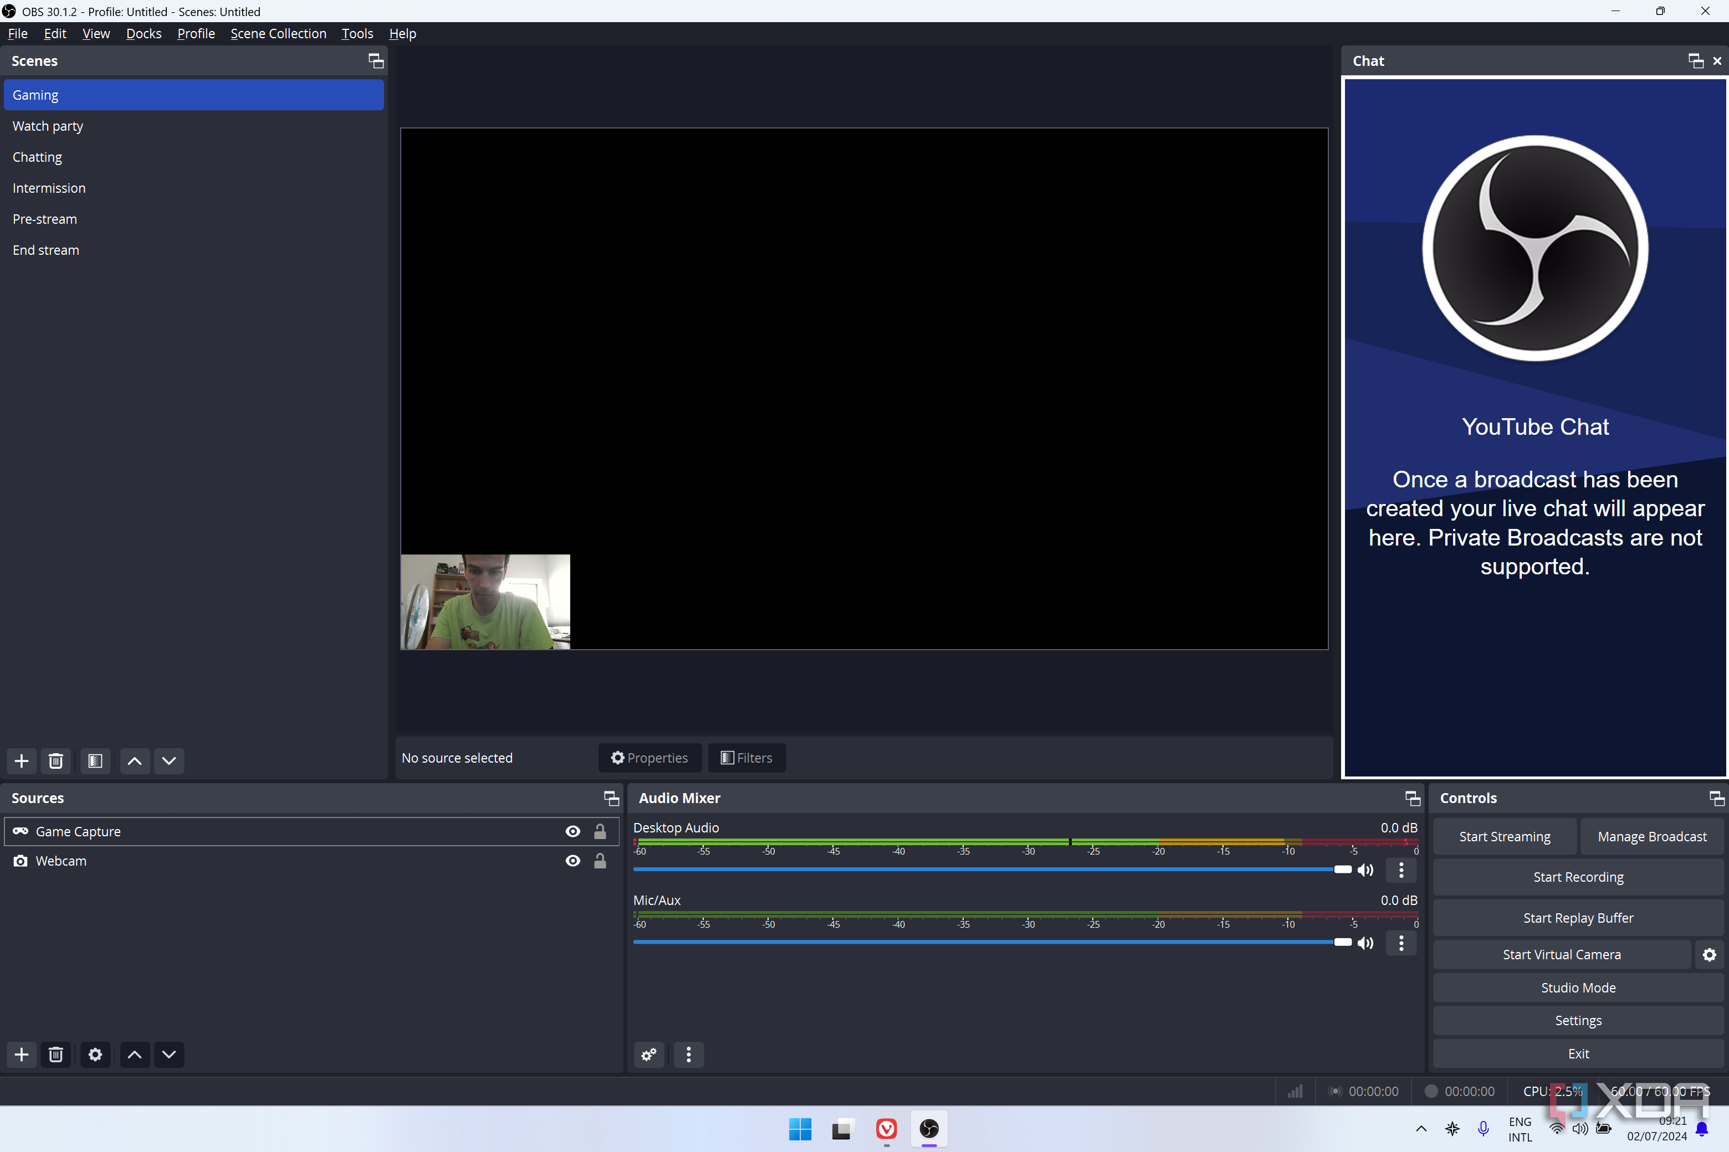Toggle visibility of Game Capture source
This screenshot has width=1729, height=1152.
click(572, 831)
